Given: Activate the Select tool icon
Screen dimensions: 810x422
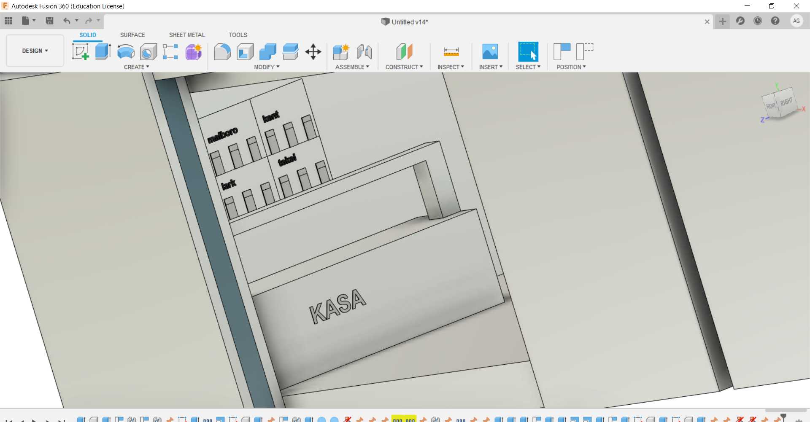Looking at the screenshot, I should [528, 52].
